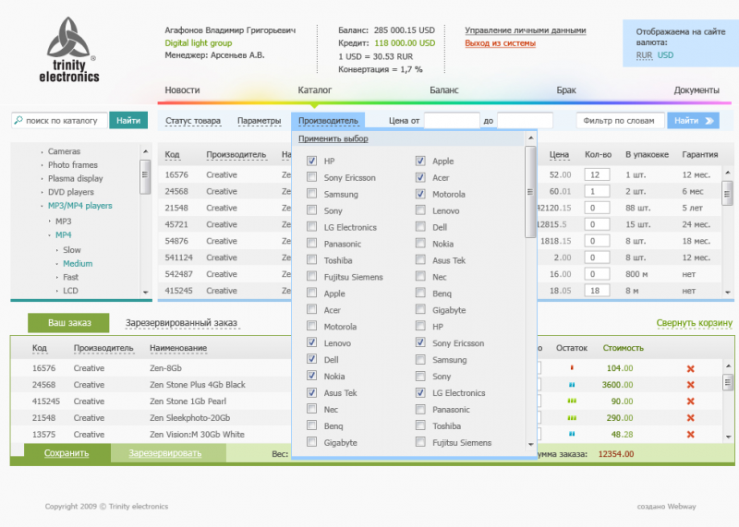Uncheck the ticked Apple checkbox
Image resolution: width=739 pixels, height=527 pixels.
(x=420, y=161)
